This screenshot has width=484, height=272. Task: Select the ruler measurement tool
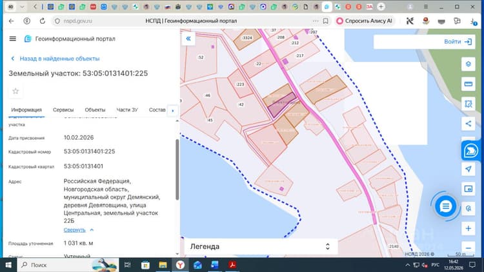(469, 84)
